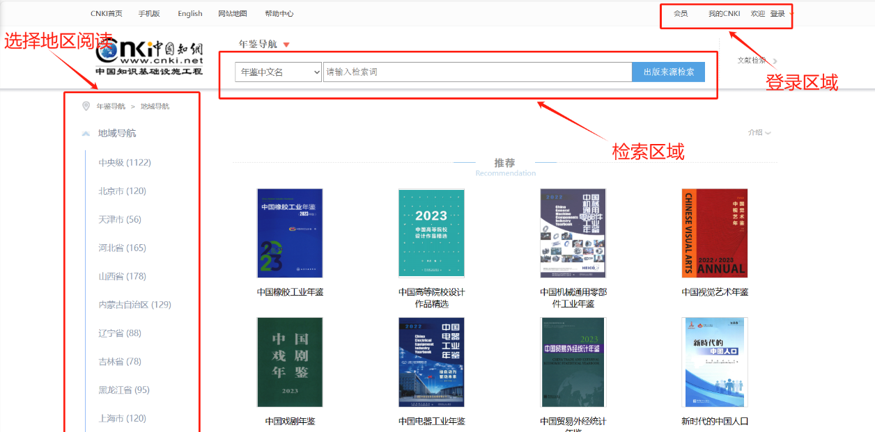Click 地域导航 in the breadcrumb
The image size is (875, 432).
click(x=155, y=106)
